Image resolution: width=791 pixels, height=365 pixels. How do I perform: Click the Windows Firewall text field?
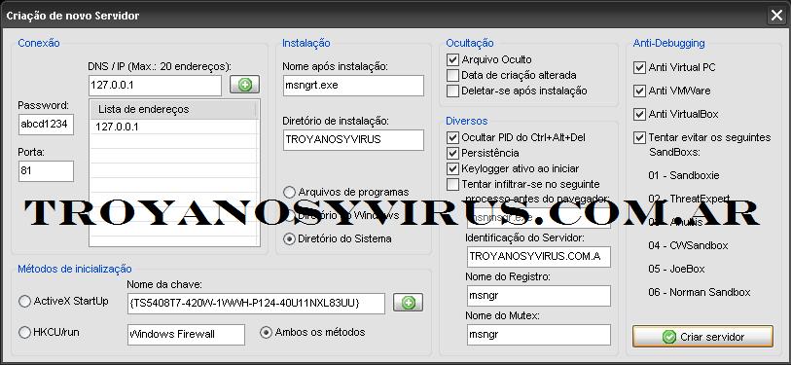click(186, 335)
